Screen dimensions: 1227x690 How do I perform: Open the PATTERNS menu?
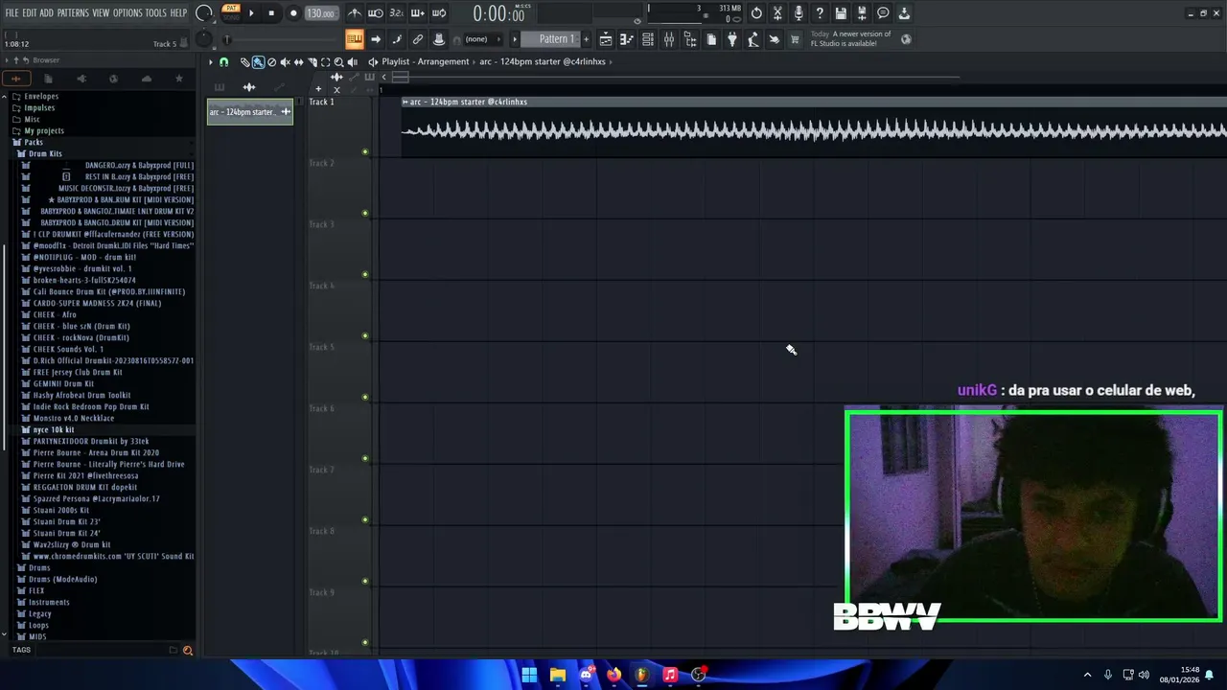point(73,12)
